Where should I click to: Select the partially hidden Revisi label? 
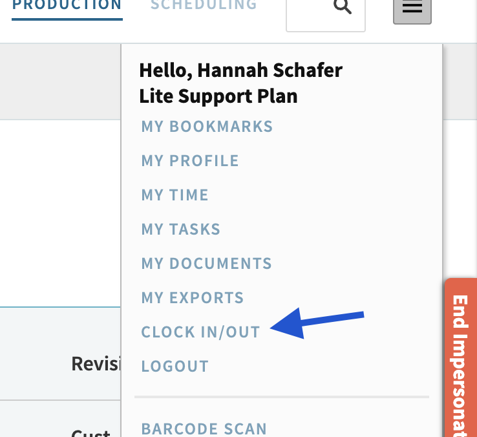(x=96, y=363)
